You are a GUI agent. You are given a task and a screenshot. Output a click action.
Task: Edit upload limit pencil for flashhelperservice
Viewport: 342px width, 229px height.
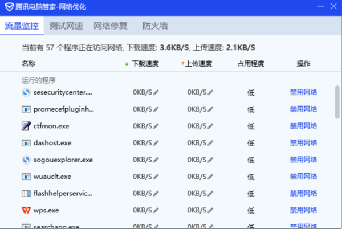(210, 194)
